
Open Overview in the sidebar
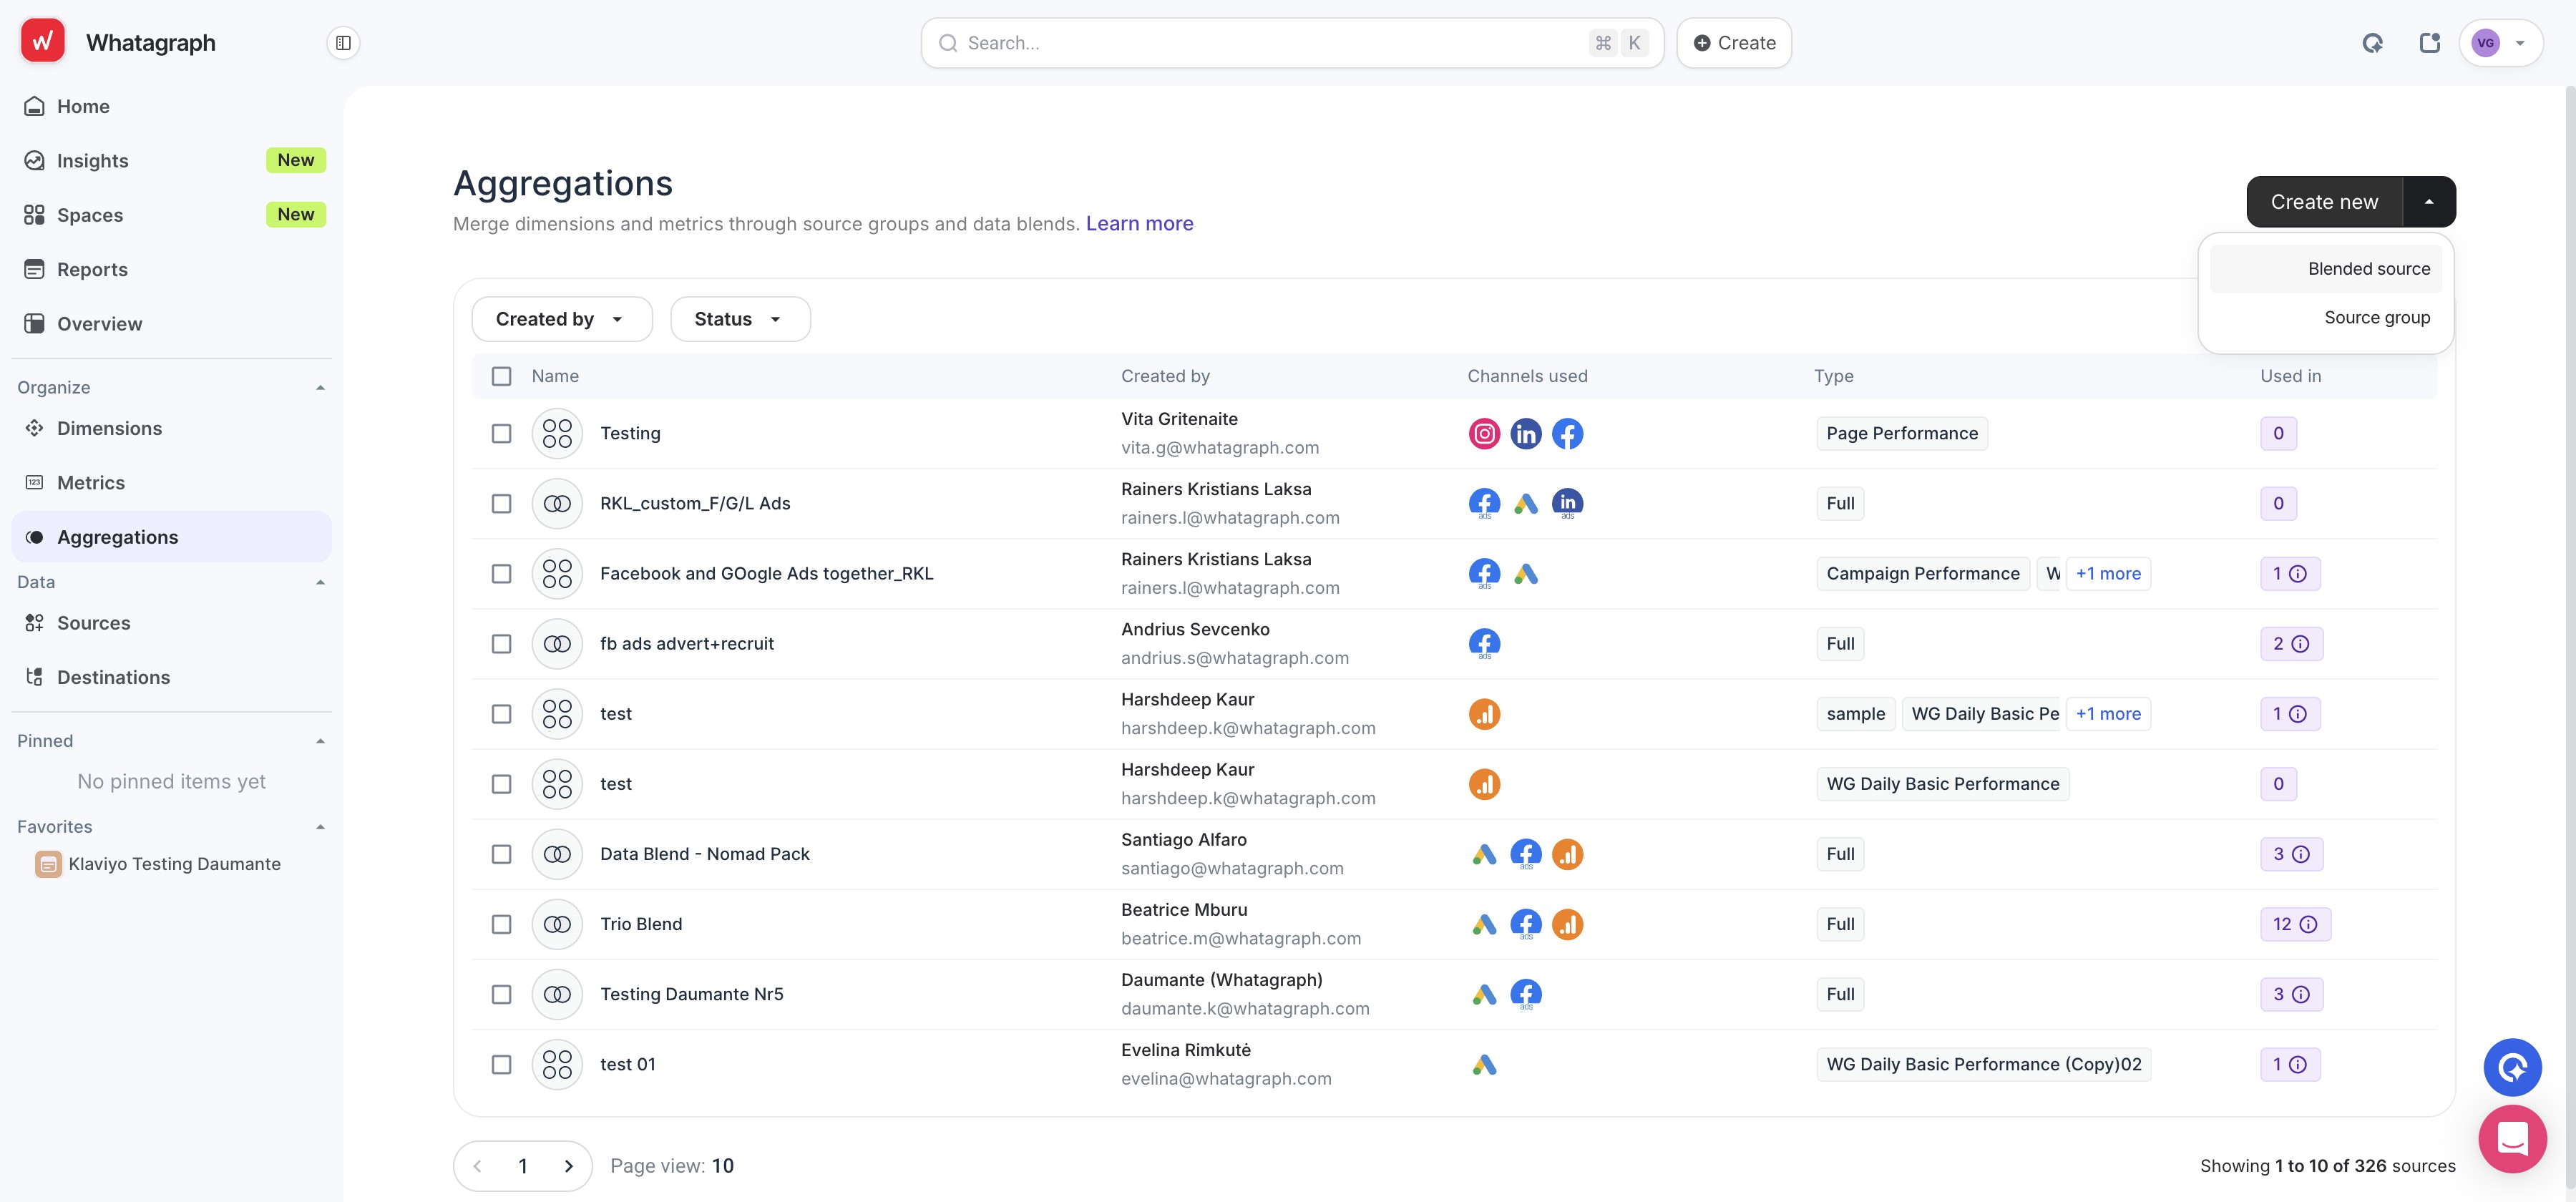point(171,323)
